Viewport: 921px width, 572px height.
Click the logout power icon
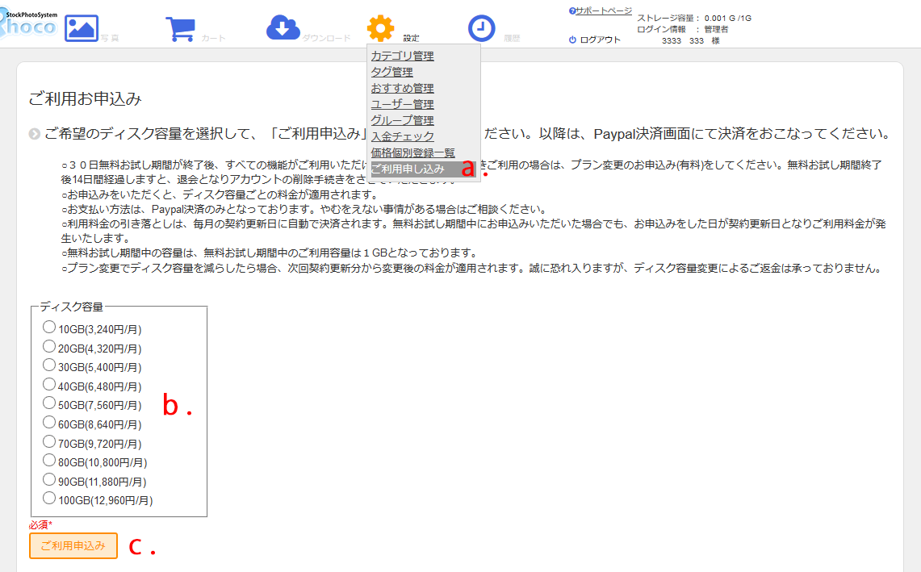(x=572, y=40)
